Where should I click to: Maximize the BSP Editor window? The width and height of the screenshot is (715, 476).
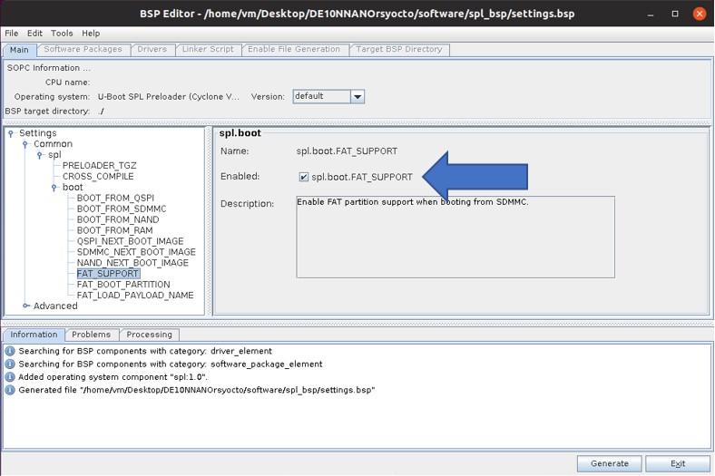(x=675, y=14)
